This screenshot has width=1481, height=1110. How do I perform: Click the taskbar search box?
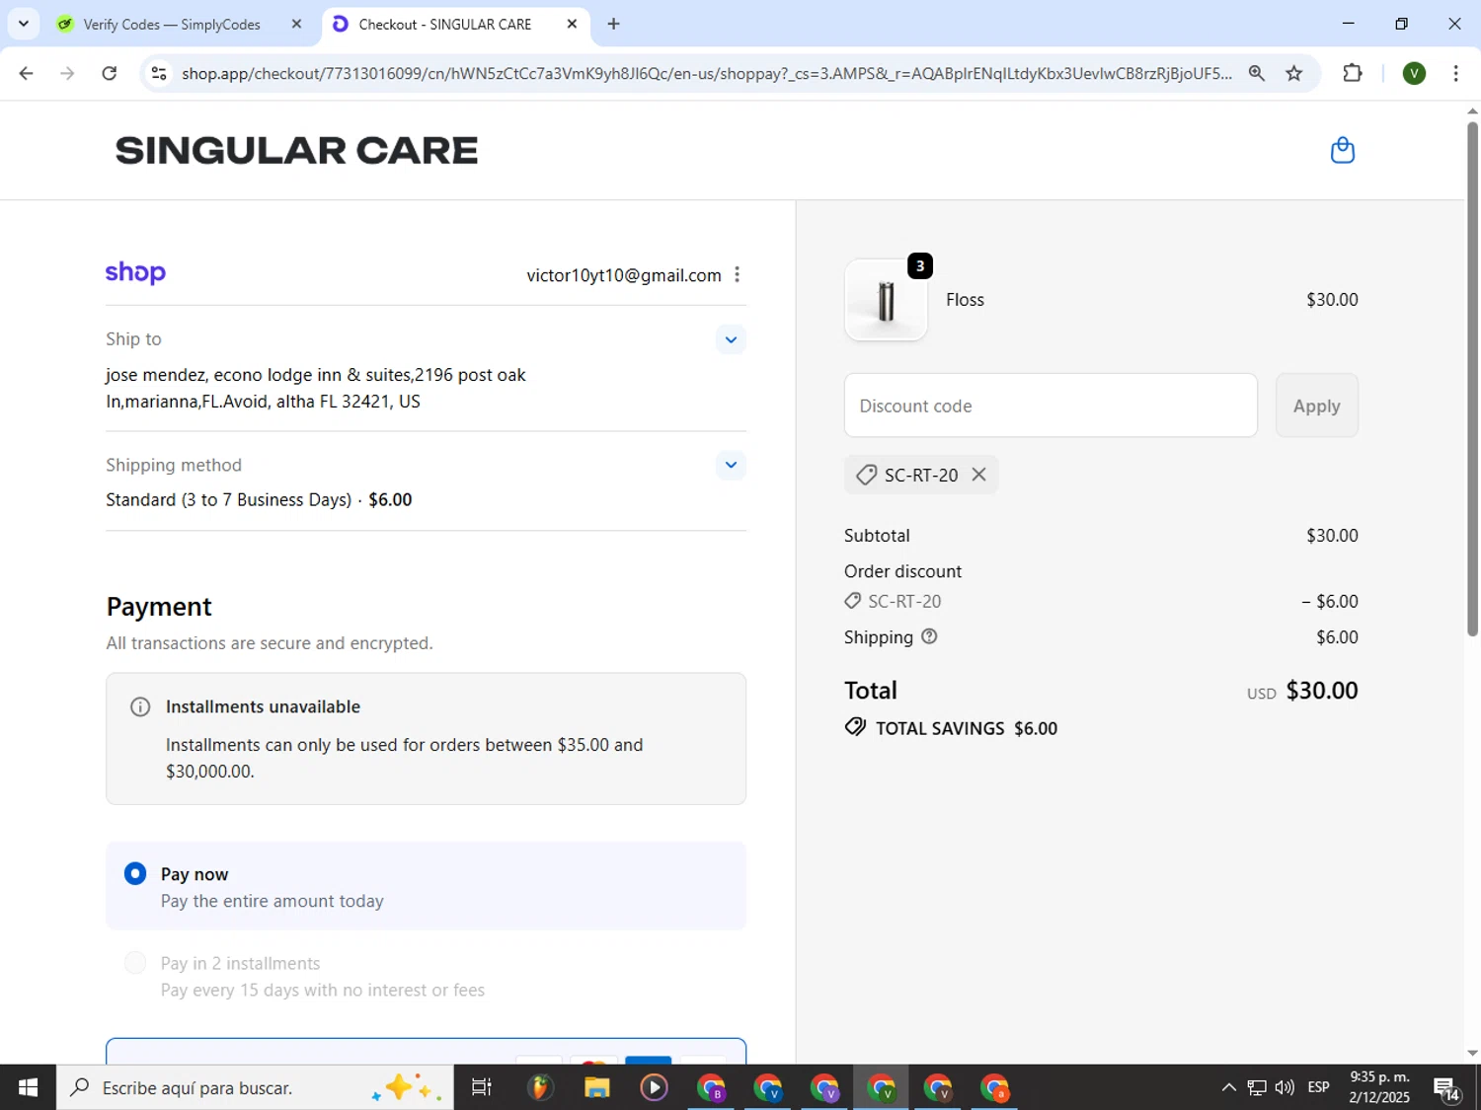pyautogui.click(x=255, y=1087)
